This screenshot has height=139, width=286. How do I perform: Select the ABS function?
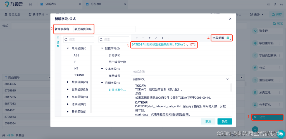point(77,55)
